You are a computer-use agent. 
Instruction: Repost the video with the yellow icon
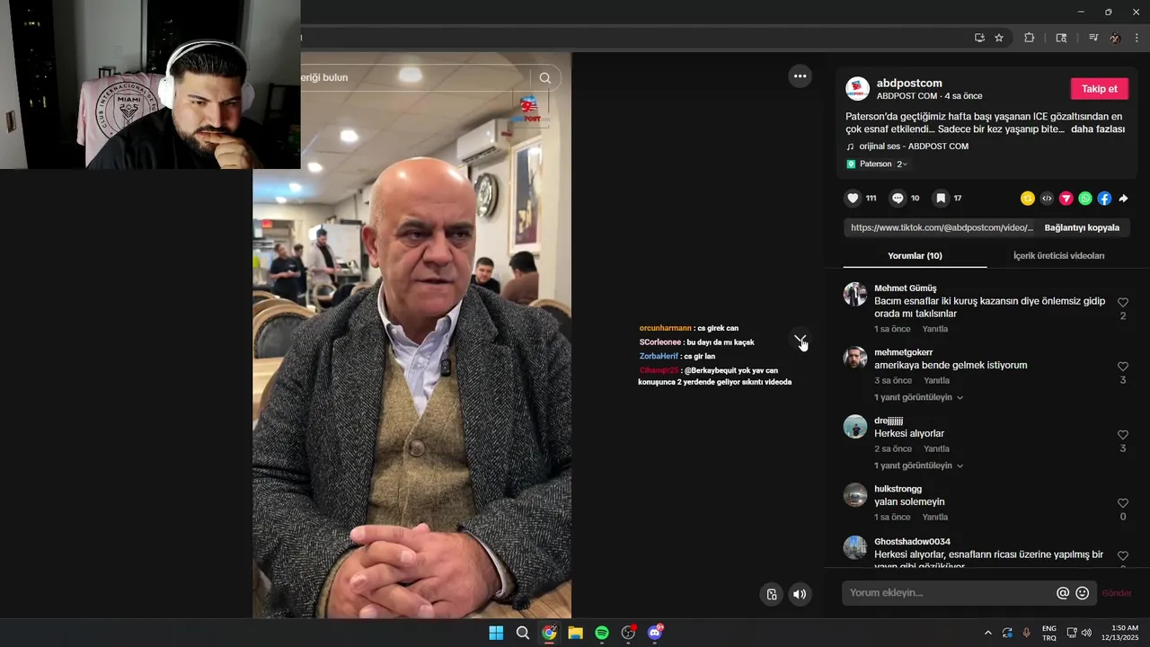pyautogui.click(x=1028, y=199)
